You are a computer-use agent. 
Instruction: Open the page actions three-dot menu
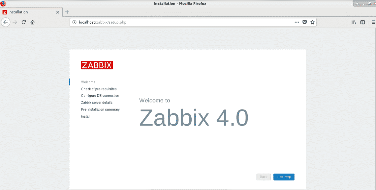coord(297,22)
